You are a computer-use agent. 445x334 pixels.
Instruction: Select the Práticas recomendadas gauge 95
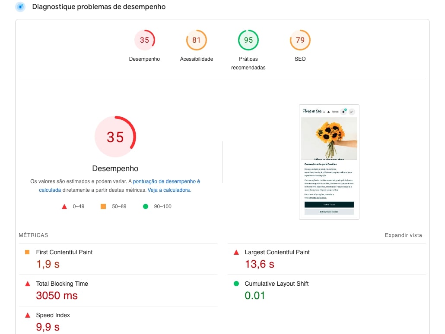pos(248,40)
